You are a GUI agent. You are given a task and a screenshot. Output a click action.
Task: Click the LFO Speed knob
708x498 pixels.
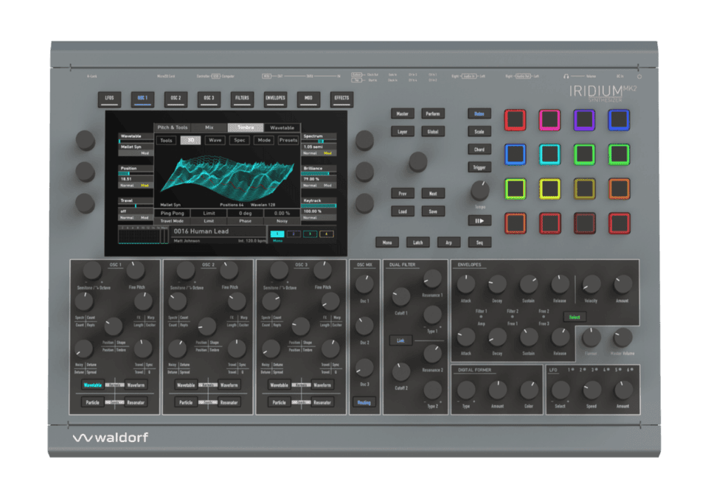591,390
